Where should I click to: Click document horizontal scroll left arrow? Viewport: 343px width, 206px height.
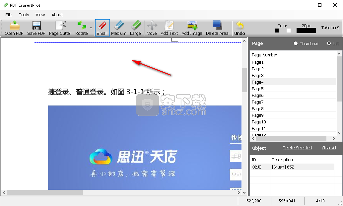4,193
